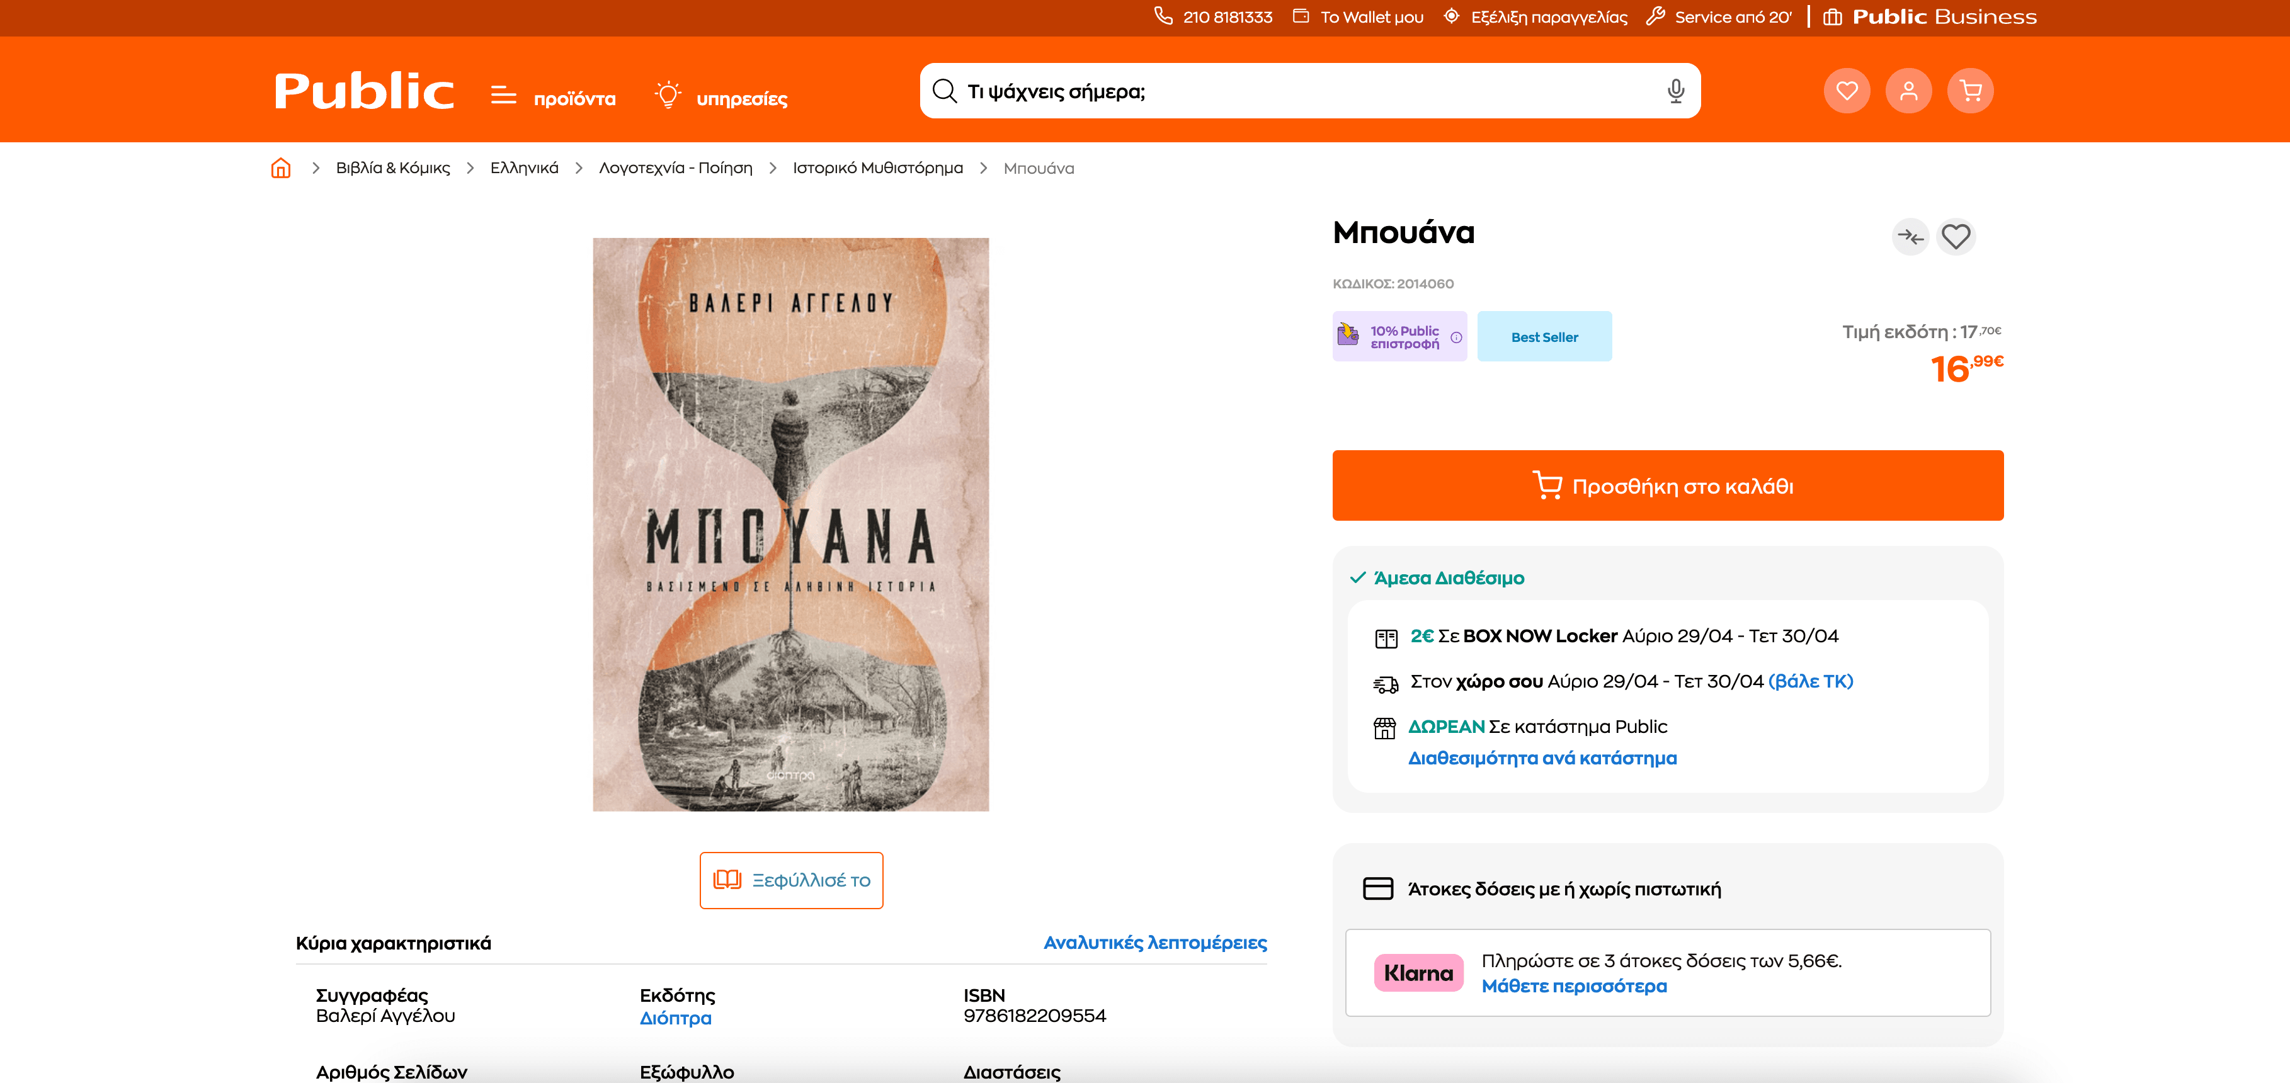
Task: Open the wishlist heart icon in header
Action: pyautogui.click(x=1847, y=91)
